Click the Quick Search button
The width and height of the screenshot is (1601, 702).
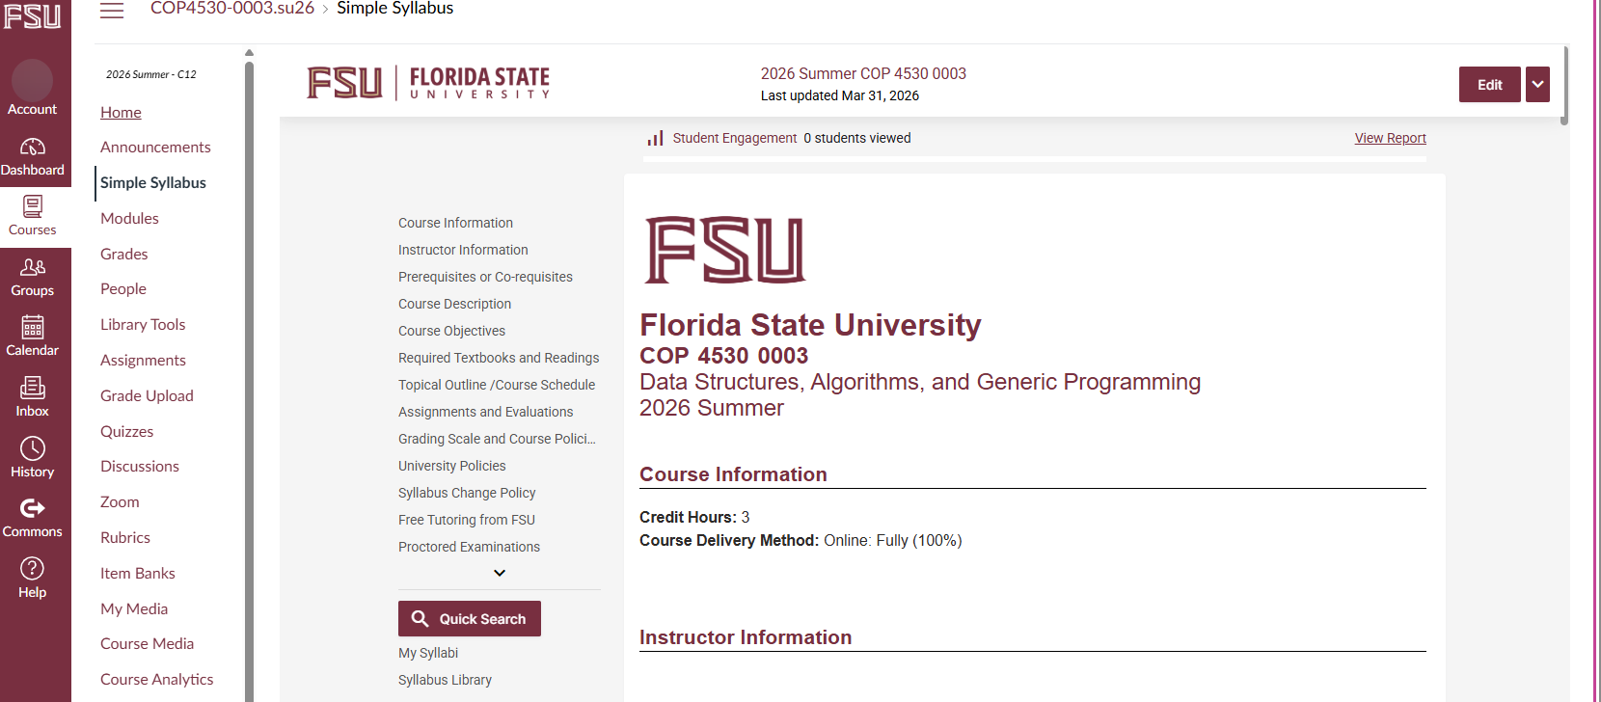pyautogui.click(x=470, y=619)
